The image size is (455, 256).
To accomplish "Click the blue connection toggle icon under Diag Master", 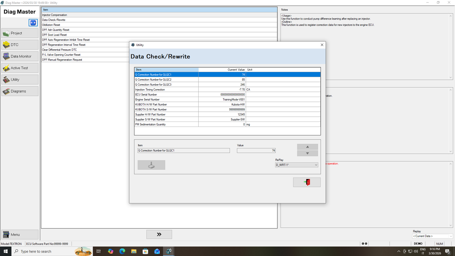I will (x=33, y=23).
